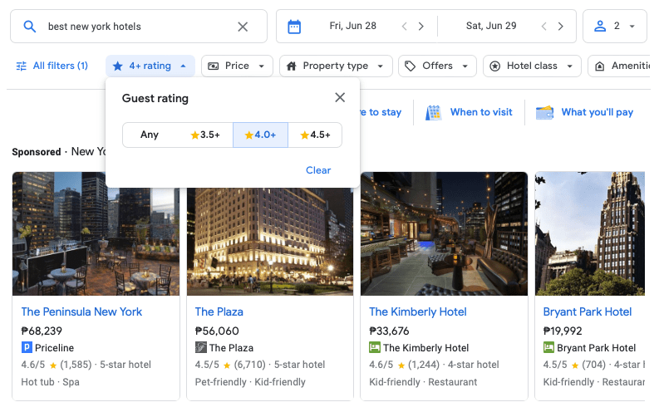Expand the Property type dropdown

tap(336, 66)
